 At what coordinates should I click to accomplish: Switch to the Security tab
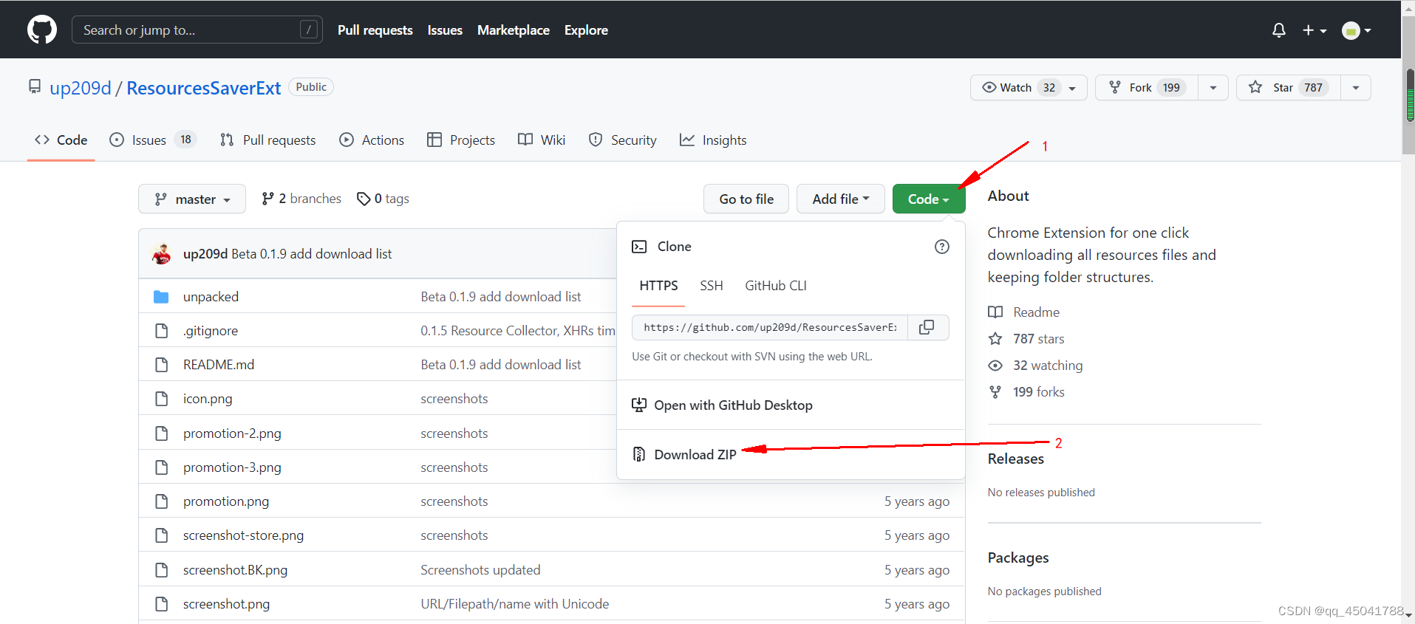coord(622,140)
